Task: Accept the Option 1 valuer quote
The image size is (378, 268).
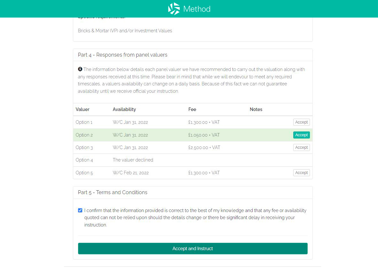Action: tap(301, 122)
